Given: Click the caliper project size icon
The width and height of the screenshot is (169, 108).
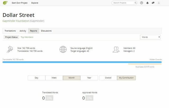Looking at the screenshot, I should pos(10,49).
